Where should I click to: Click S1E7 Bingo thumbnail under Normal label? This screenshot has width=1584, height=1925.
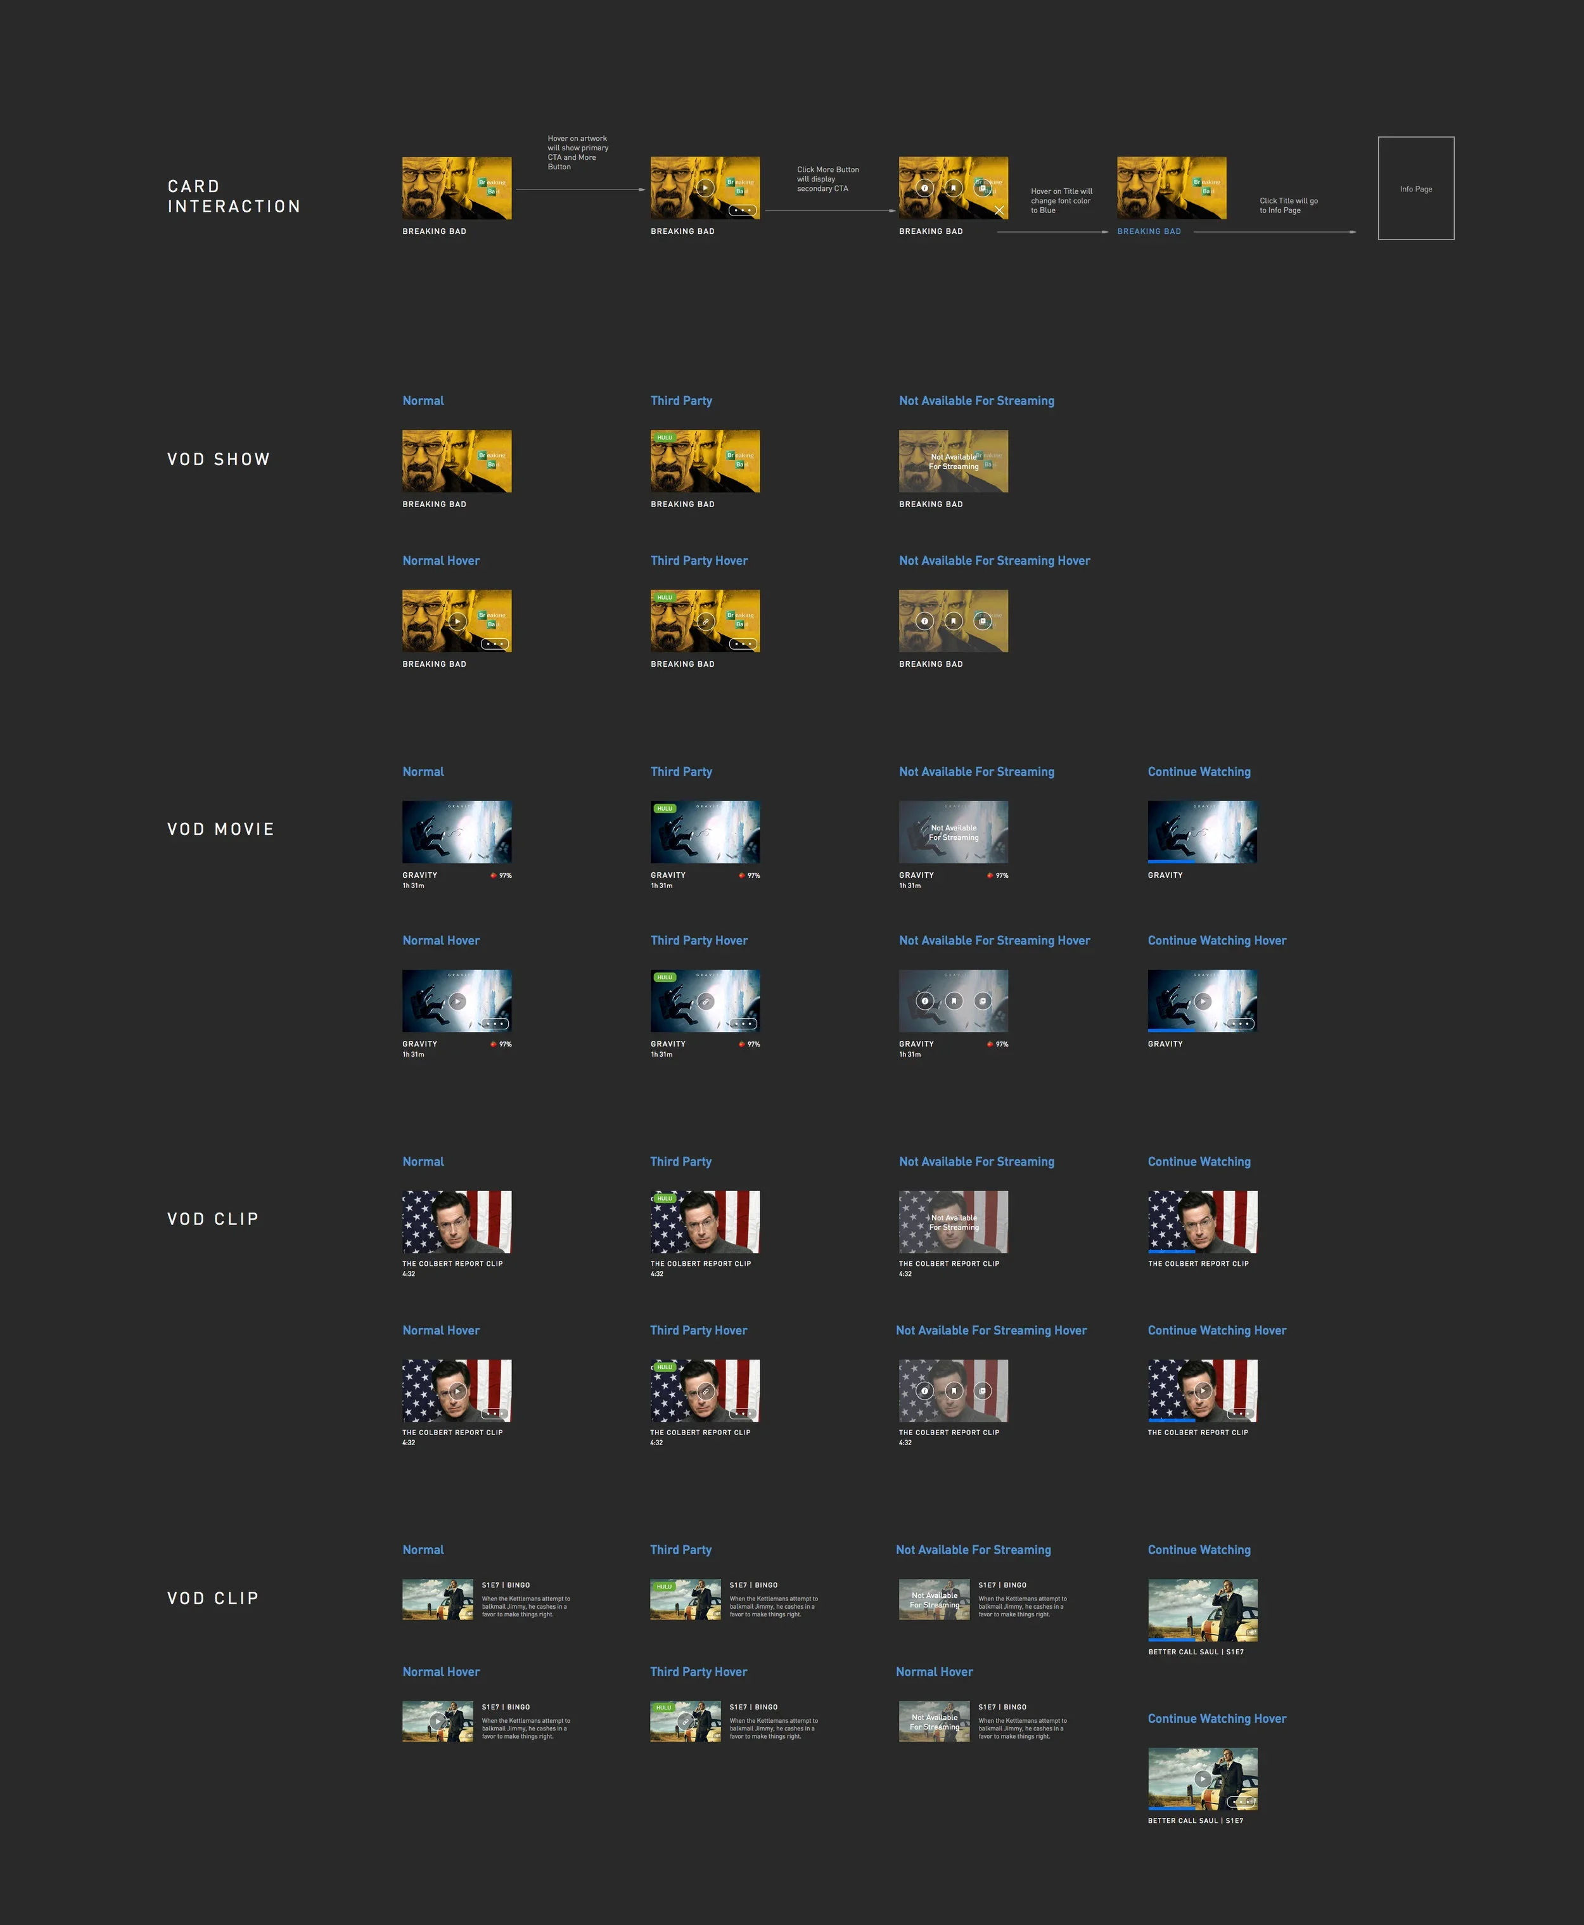(437, 1599)
